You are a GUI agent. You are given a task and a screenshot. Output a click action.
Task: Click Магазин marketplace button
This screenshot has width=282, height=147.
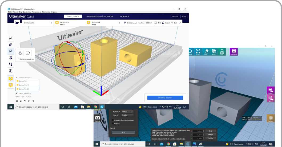point(175,16)
